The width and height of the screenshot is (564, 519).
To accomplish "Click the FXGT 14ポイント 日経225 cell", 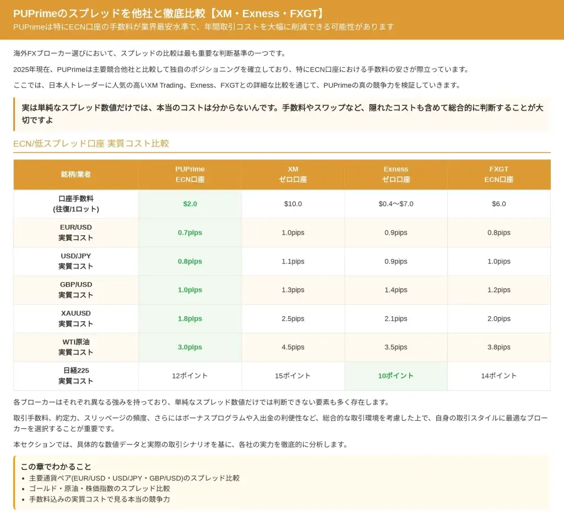I will (499, 376).
